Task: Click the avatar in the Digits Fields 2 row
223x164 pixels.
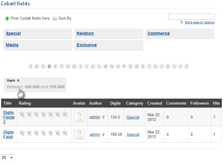Action: [79, 117]
